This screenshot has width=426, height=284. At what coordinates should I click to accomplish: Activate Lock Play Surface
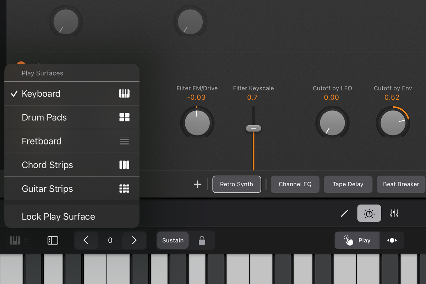58,216
